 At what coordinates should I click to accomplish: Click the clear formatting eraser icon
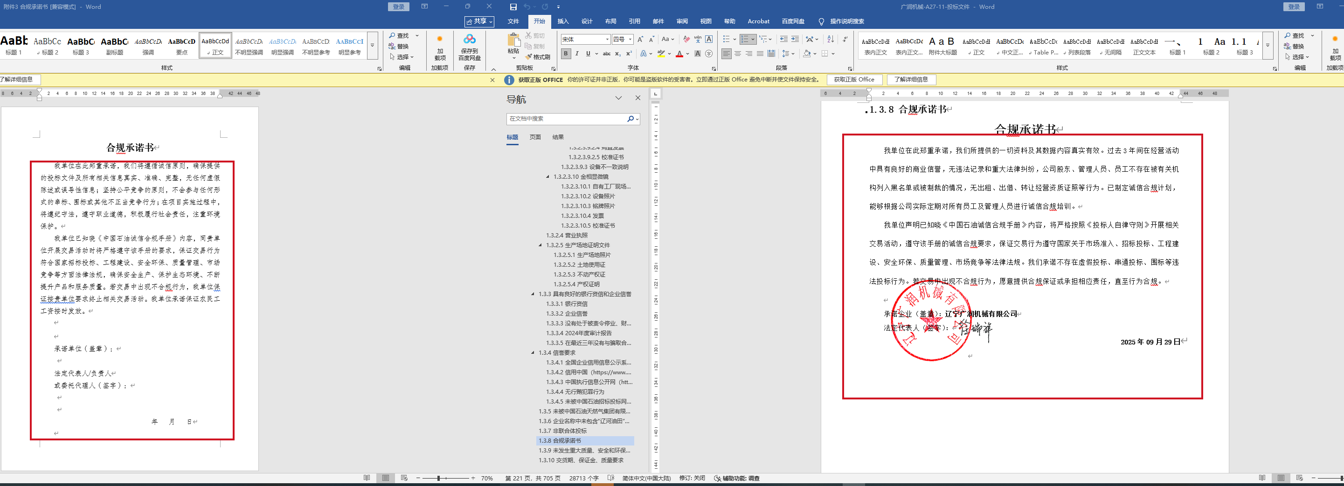(686, 39)
